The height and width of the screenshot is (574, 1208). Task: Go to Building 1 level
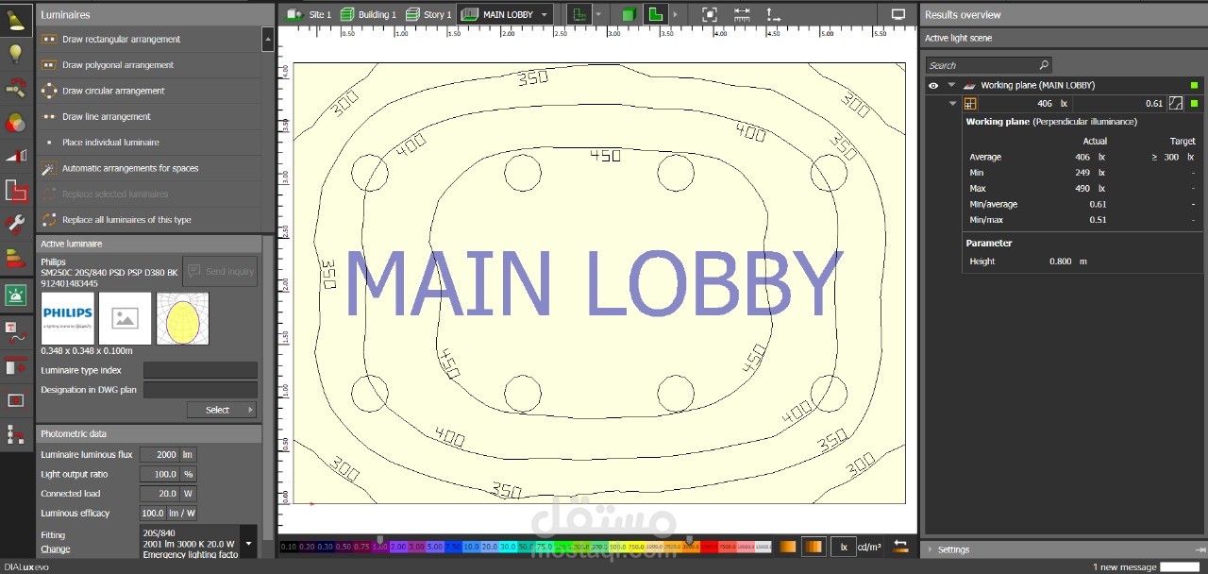tap(368, 14)
